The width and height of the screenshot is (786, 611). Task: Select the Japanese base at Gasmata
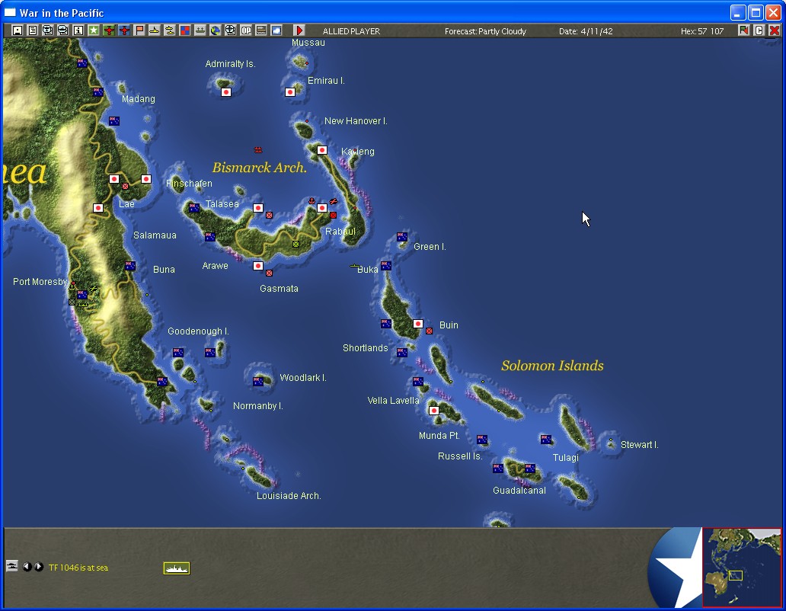[258, 266]
